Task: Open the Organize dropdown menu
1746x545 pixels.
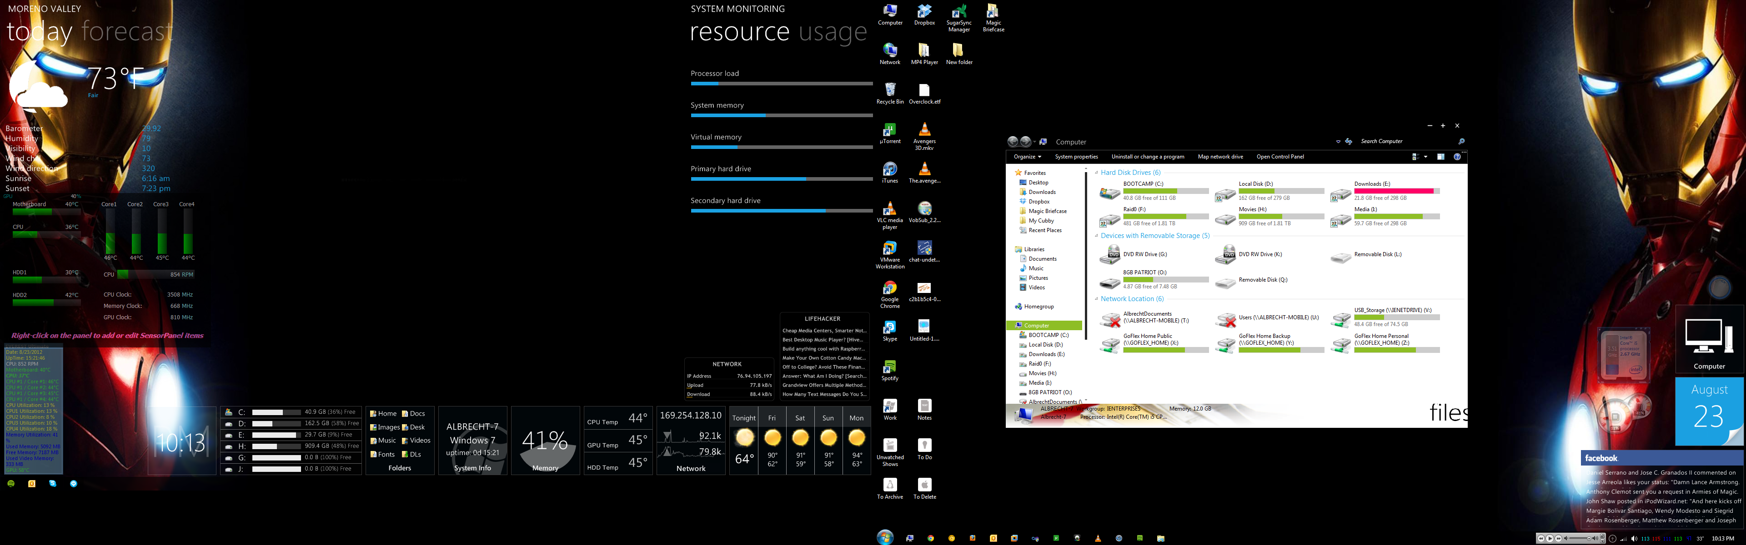Action: 1027,156
